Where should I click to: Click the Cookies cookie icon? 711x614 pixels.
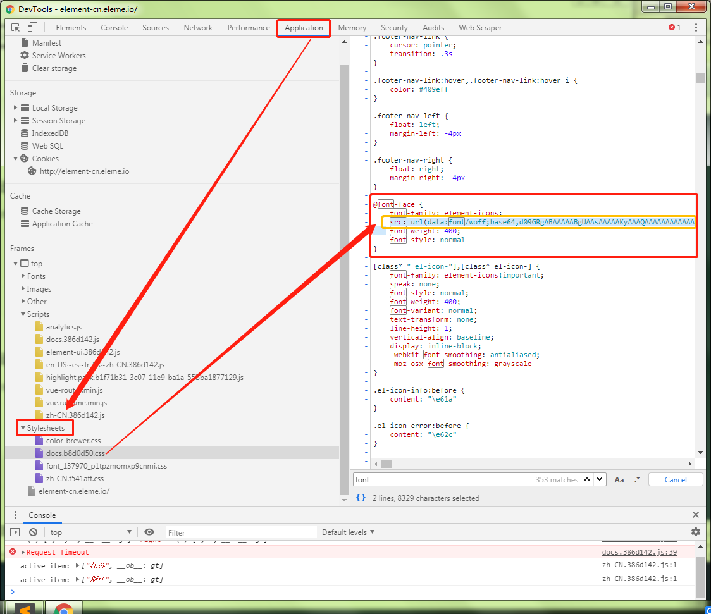coord(25,159)
